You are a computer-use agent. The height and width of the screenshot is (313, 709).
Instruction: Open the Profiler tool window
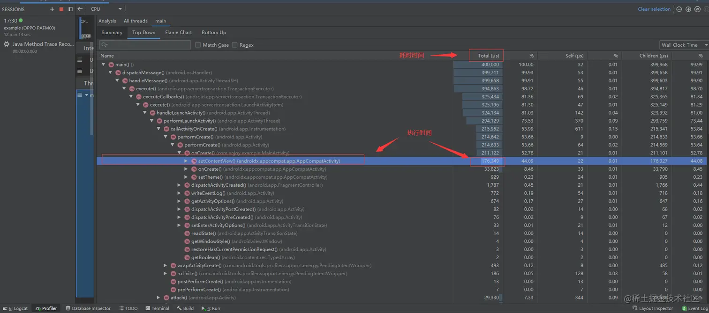pos(46,308)
